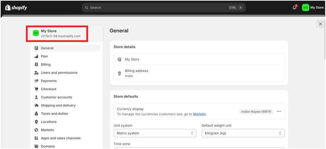Go to Billing settings
This screenshot has width=326, height=149.
click(x=67, y=64)
